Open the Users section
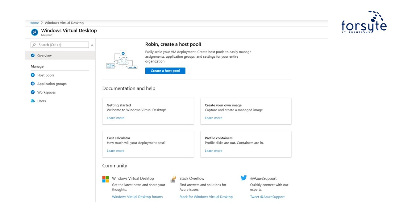This screenshot has width=395, height=222. pyautogui.click(x=41, y=101)
